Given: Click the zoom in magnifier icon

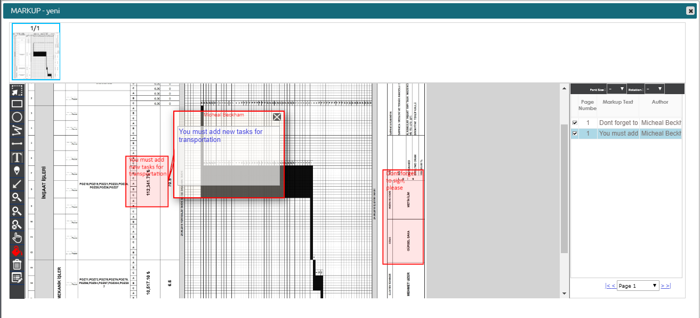Looking at the screenshot, I should click(17, 211).
